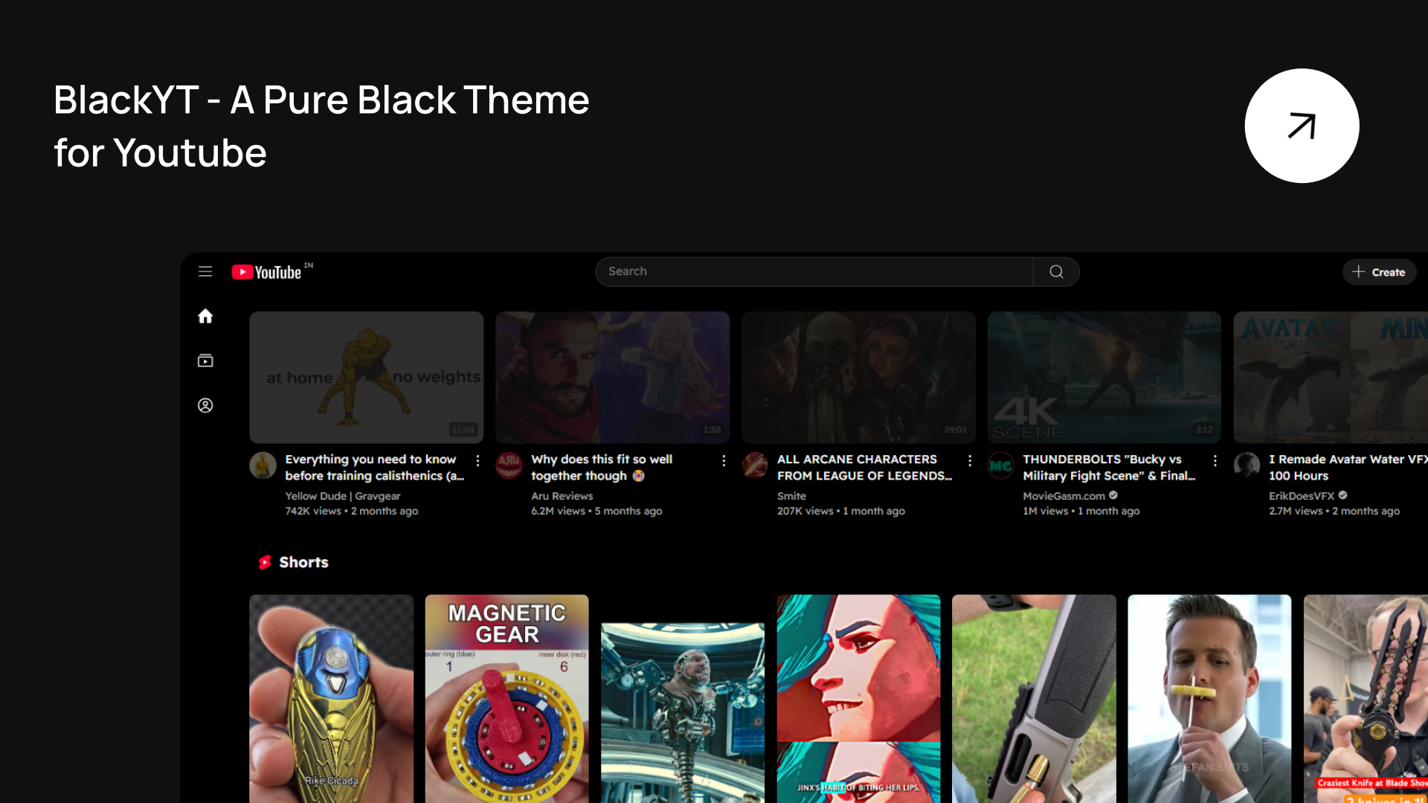Open 'Everything you need to know' title
Screen dimensions: 1428x803
coord(374,468)
